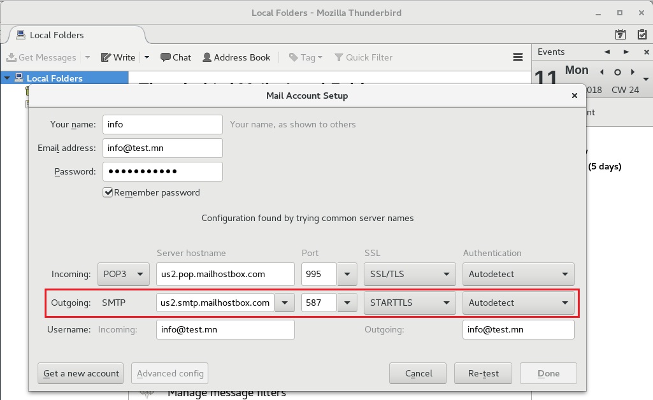Edit the outgoing SMTP hostname field
This screenshot has height=400, width=653.
(215, 303)
